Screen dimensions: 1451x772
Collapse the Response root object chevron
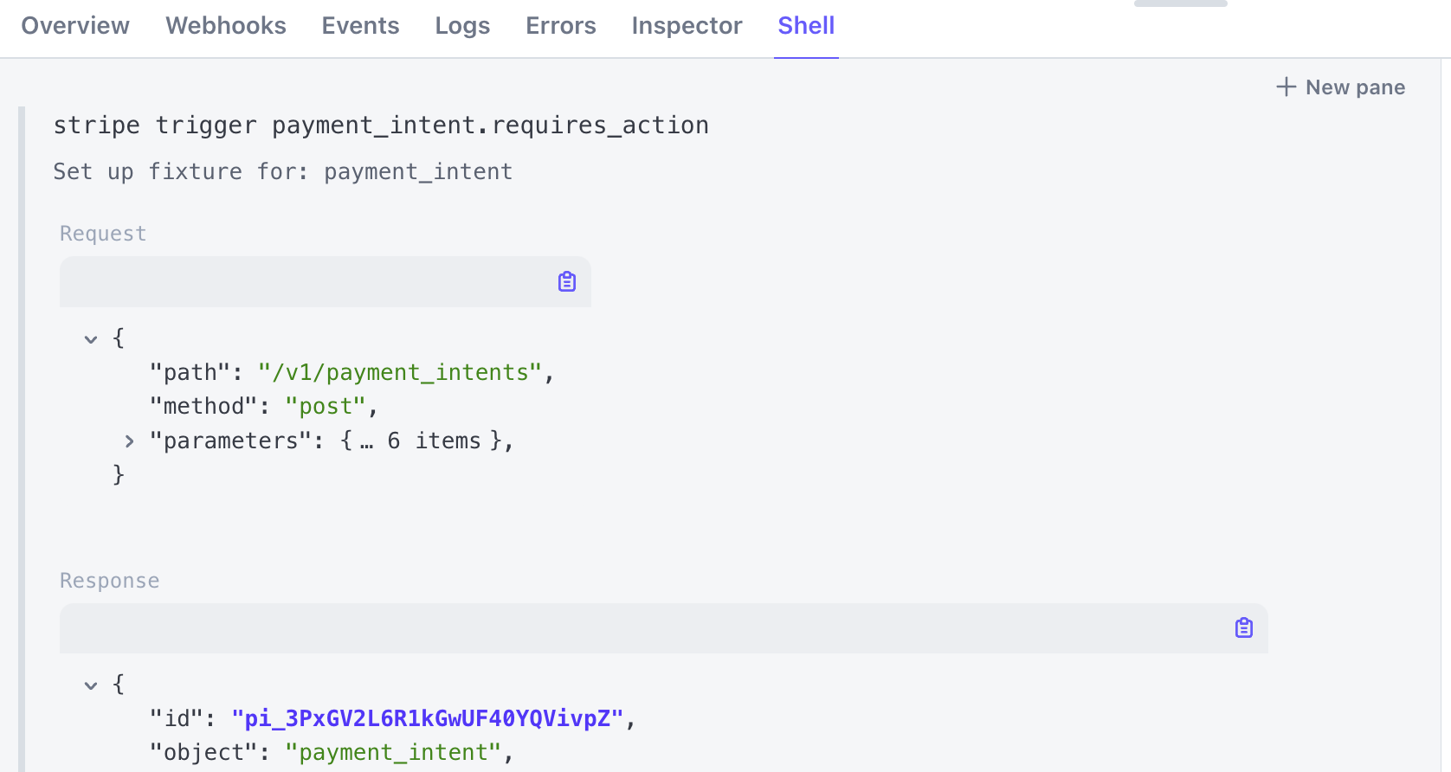91,685
